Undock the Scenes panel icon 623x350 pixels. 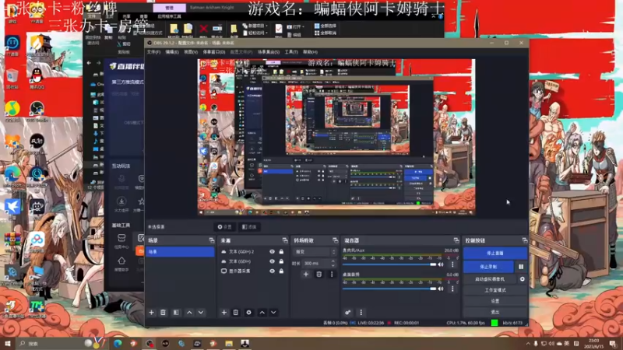(211, 240)
